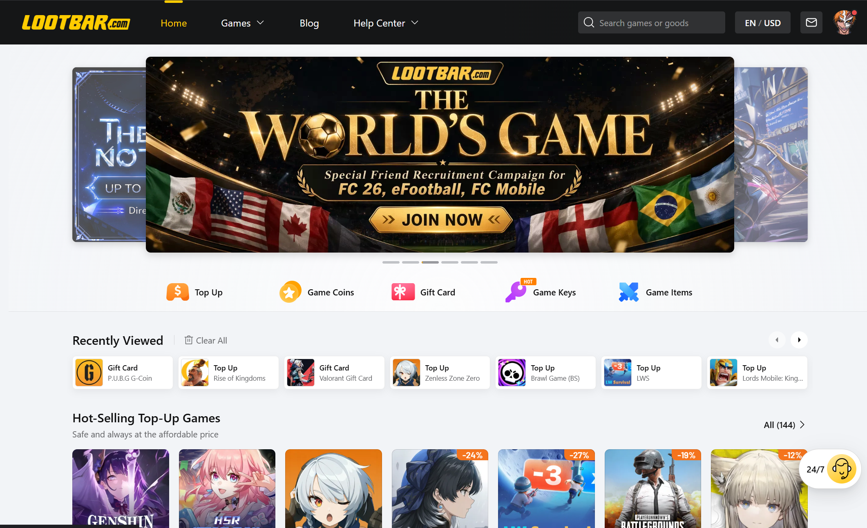
Task: Open the game thumbnail with -24% discount
Action: click(x=440, y=488)
